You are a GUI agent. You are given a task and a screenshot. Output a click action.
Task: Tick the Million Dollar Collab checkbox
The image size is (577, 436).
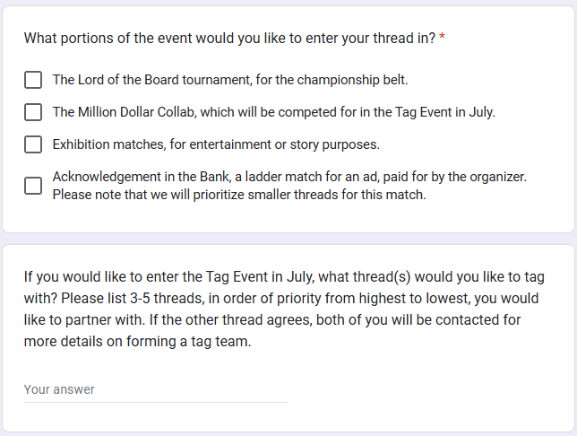click(x=33, y=112)
